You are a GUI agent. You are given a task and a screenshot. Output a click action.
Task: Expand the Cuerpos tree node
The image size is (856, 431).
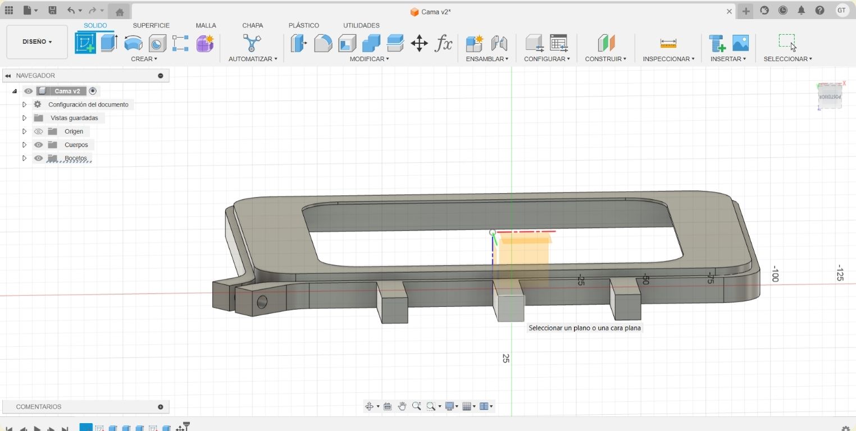(24, 145)
